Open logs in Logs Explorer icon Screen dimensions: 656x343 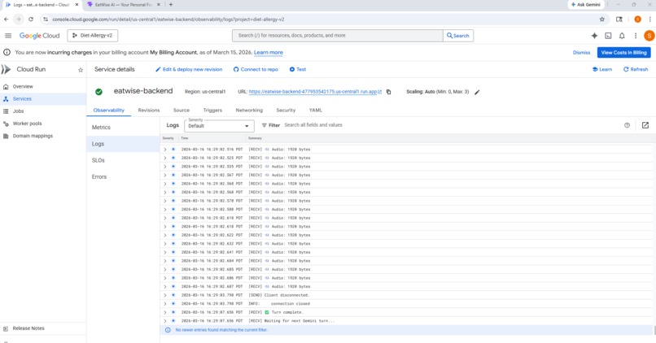pos(645,125)
